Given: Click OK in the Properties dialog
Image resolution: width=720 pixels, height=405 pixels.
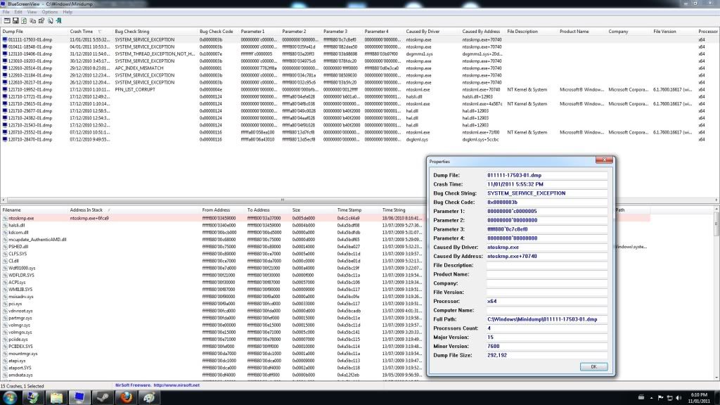Looking at the screenshot, I should [593, 366].
